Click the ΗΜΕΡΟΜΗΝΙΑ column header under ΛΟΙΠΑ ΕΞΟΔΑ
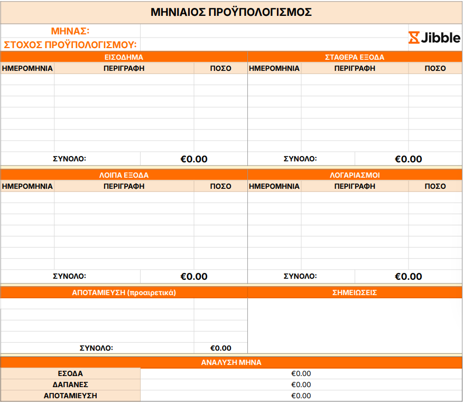 coord(27,186)
